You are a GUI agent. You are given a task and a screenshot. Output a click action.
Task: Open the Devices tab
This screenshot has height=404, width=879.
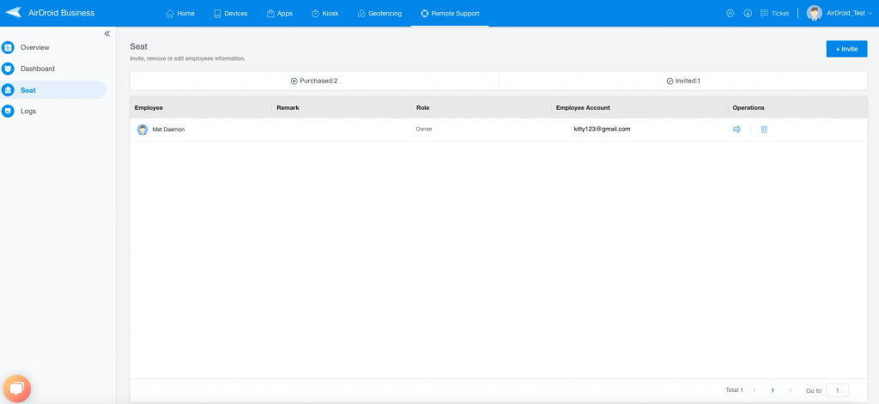click(230, 14)
